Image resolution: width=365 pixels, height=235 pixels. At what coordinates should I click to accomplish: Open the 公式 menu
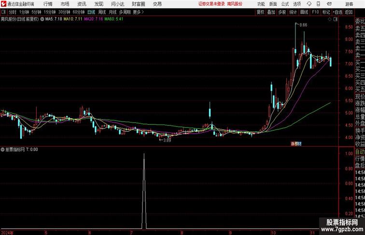coord(285,4)
